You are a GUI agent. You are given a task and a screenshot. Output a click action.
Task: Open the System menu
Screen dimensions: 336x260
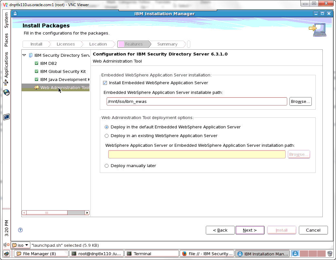coord(6,20)
